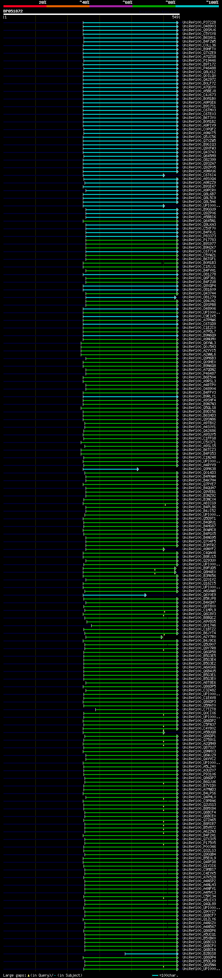
Task: Select hit UniRef100_Q6BCG3
Action: pos(199,942)
